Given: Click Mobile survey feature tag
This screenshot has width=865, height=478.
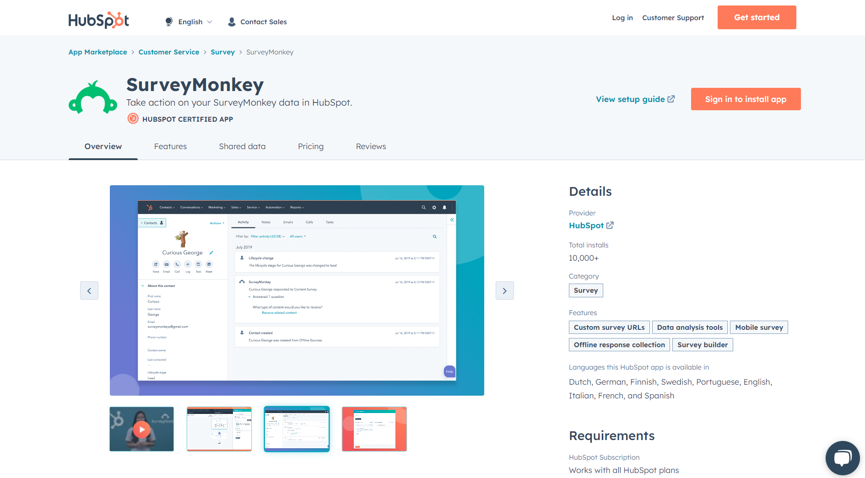Looking at the screenshot, I should pos(759,328).
